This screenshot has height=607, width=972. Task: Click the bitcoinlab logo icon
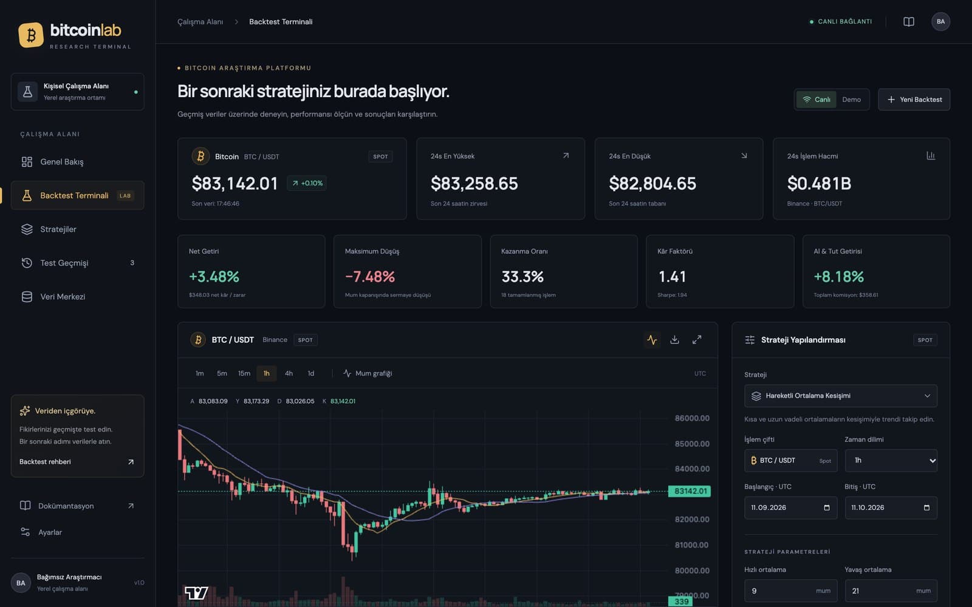point(31,35)
